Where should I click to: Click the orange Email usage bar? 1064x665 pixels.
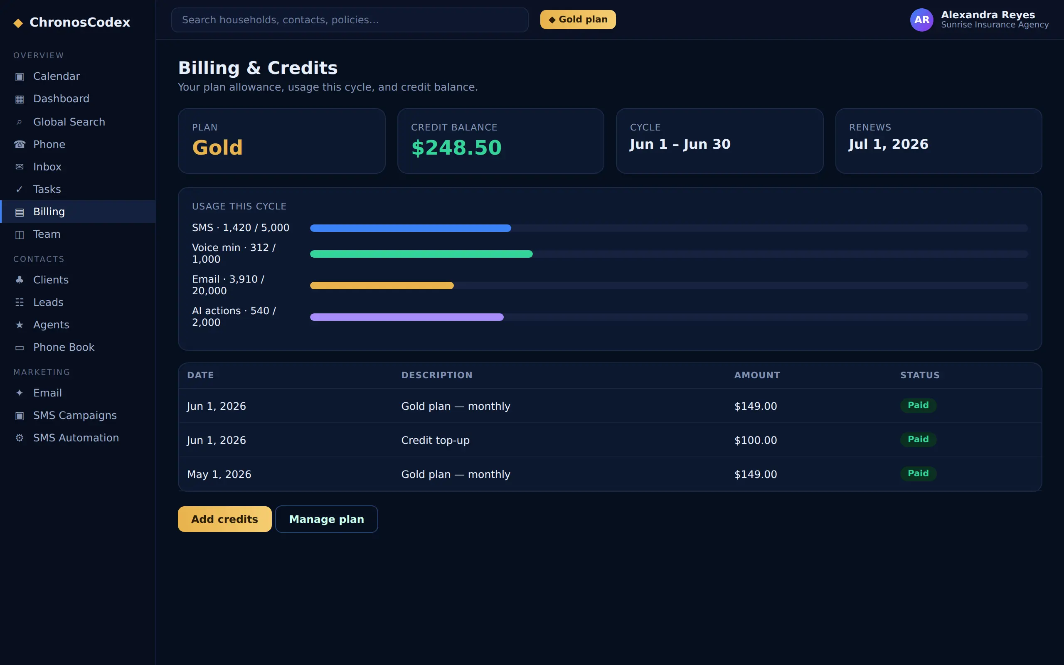click(x=382, y=286)
